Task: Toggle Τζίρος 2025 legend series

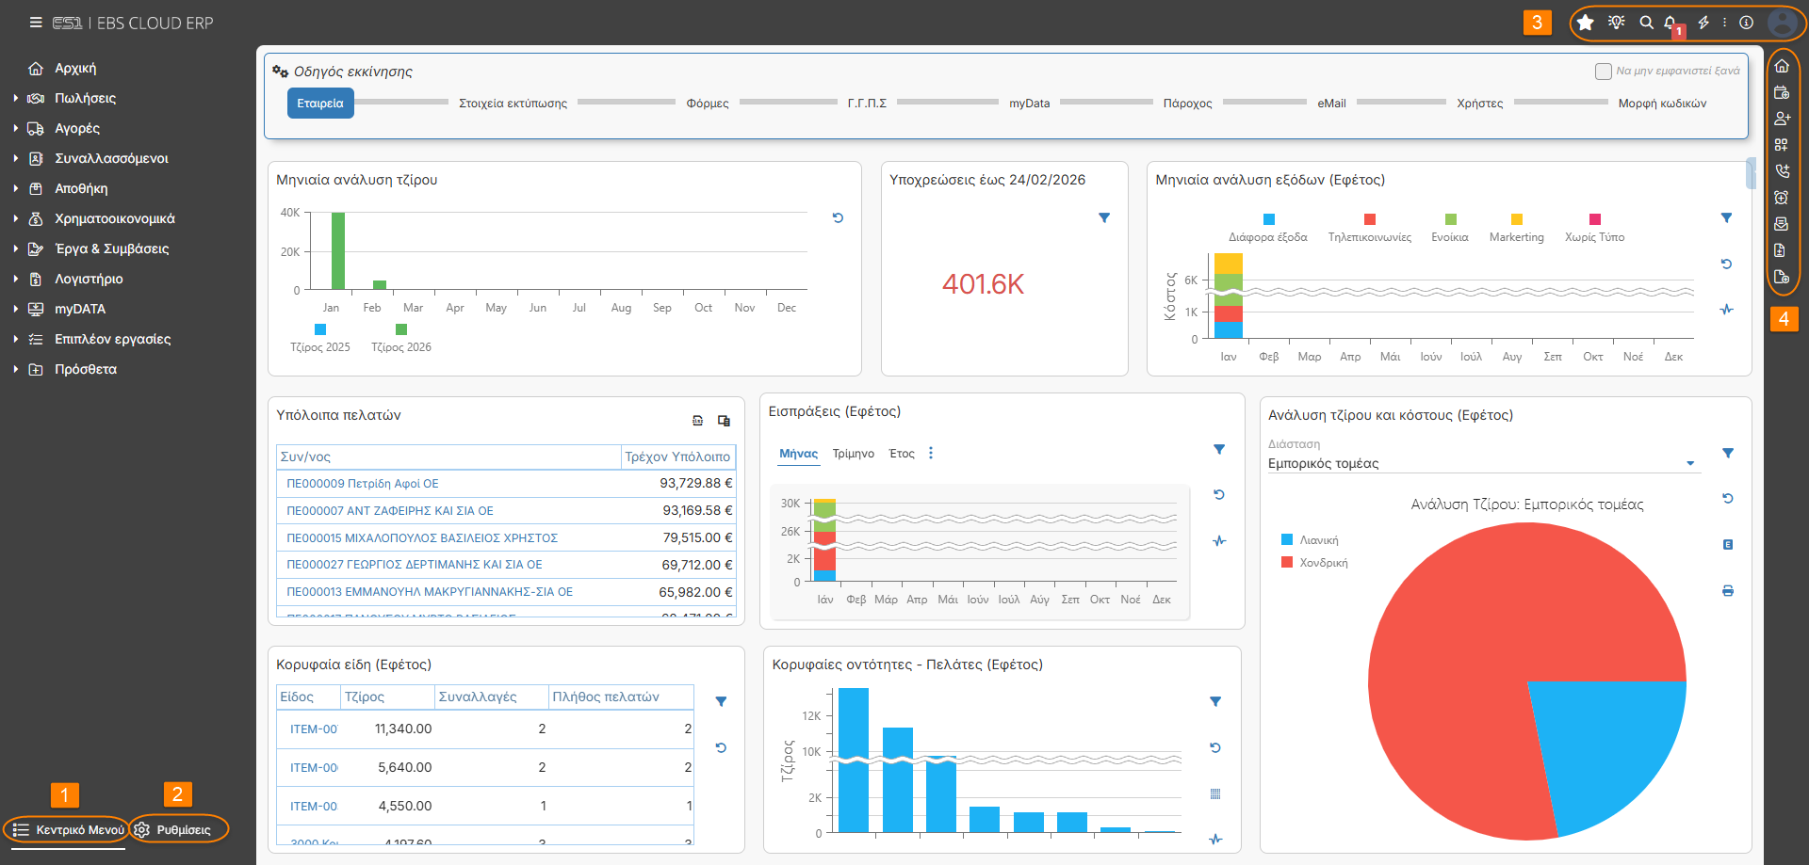Action: (x=320, y=339)
